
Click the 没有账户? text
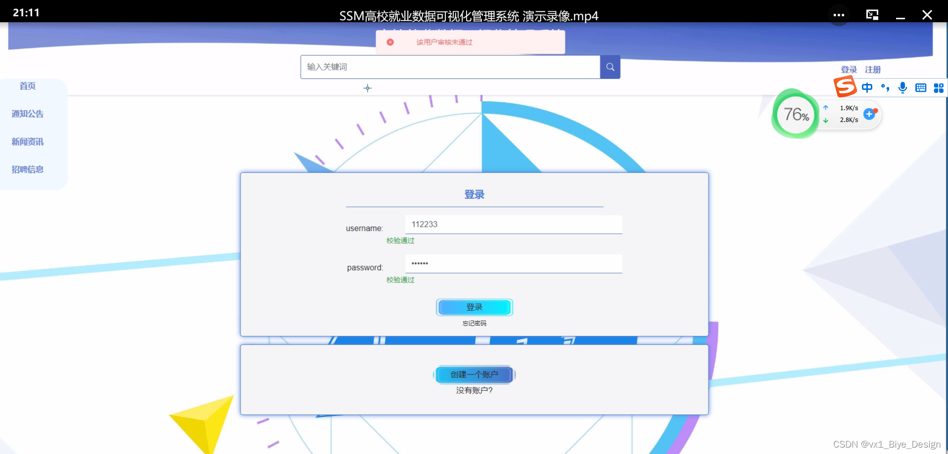[x=474, y=390]
